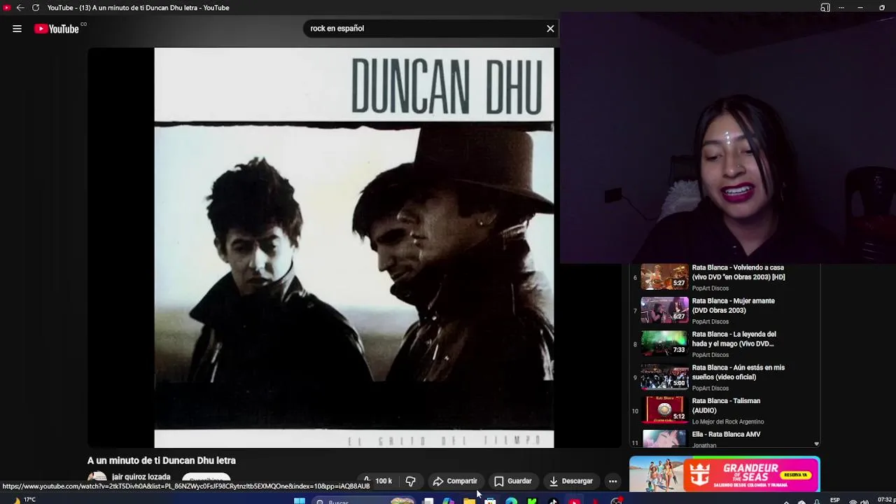Go to the YouTube home logo
Viewport: 896px width, 504px height.
(x=57, y=29)
